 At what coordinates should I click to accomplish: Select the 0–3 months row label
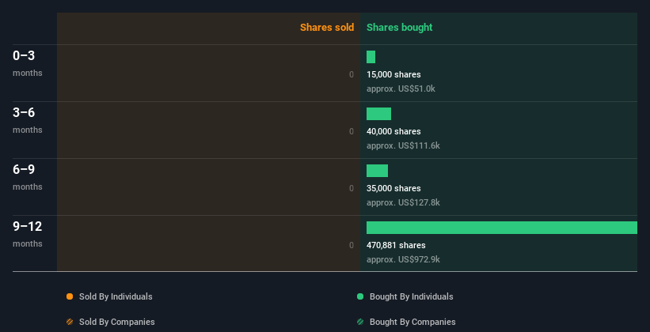[x=28, y=63]
